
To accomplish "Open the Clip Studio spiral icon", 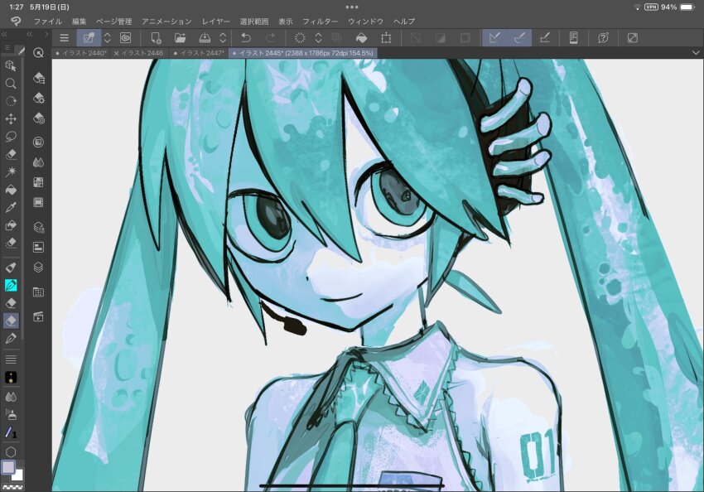I will pyautogui.click(x=125, y=37).
